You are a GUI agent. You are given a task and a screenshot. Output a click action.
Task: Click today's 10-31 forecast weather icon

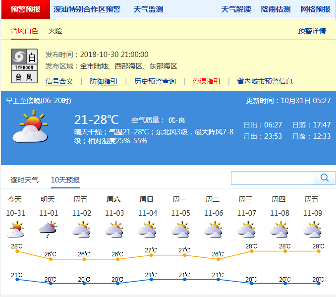point(15,230)
